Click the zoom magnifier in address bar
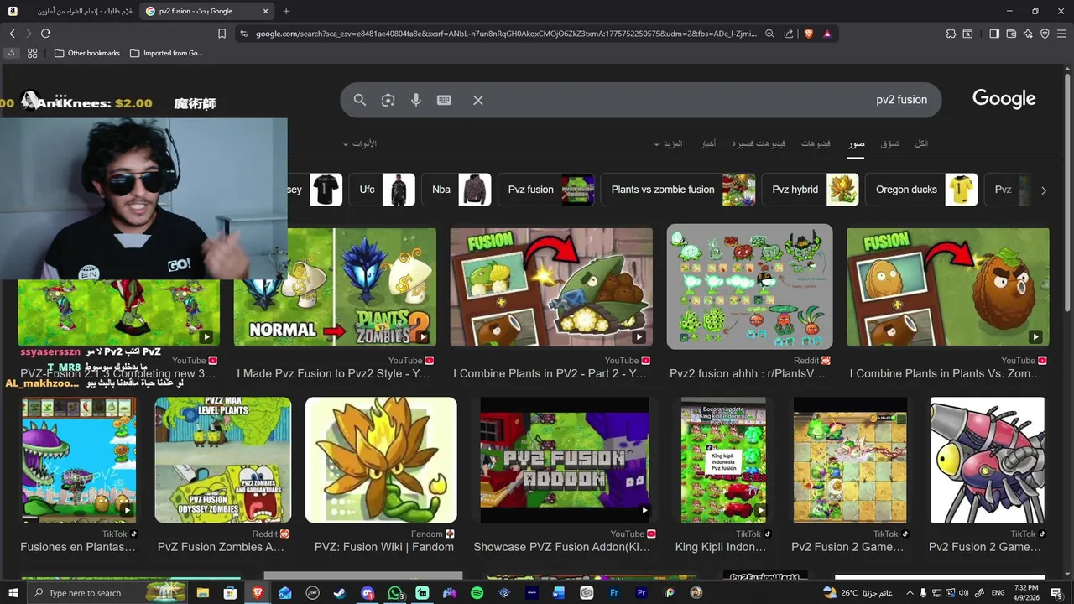 769,34
